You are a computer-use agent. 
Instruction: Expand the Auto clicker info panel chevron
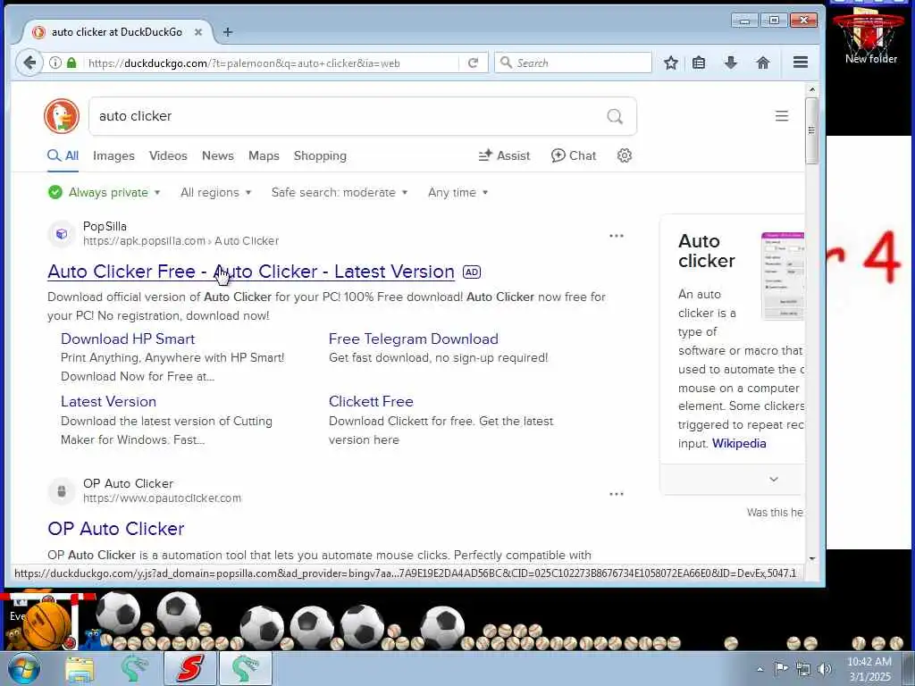774,479
